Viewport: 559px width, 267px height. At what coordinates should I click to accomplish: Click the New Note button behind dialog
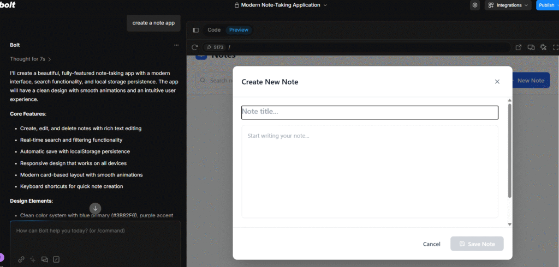click(531, 81)
